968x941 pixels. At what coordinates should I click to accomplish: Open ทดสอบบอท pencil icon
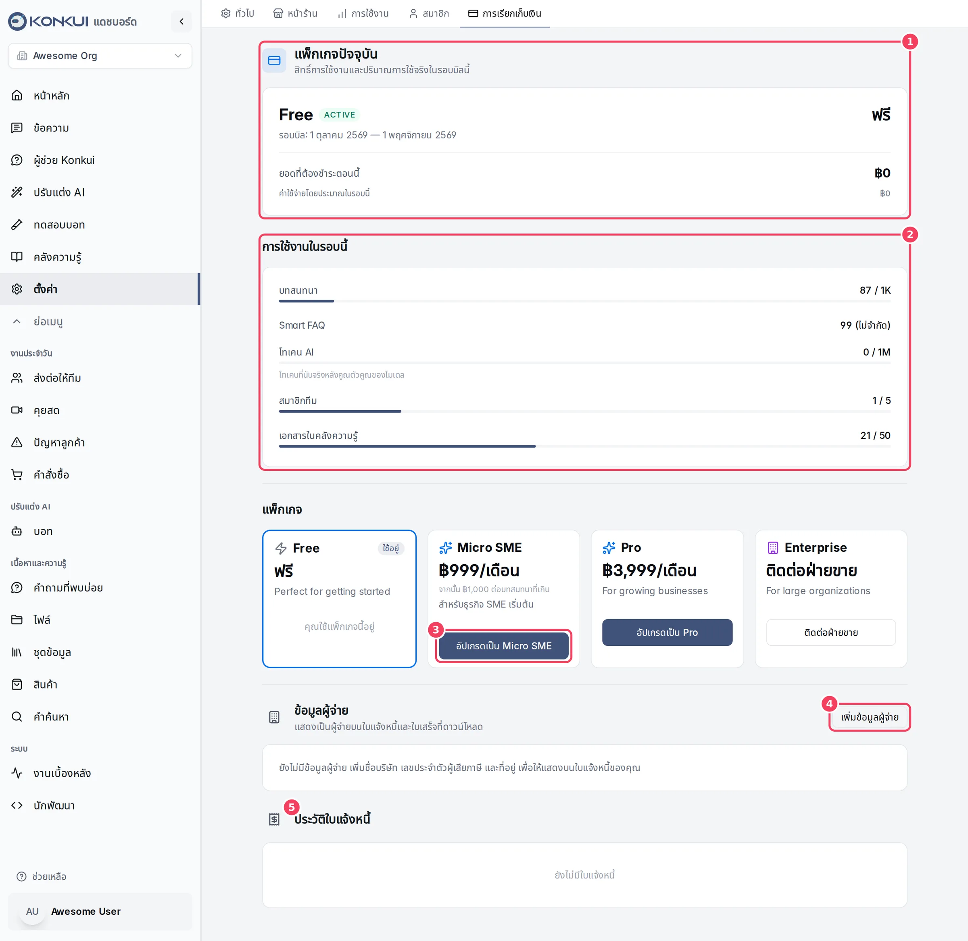pyautogui.click(x=17, y=224)
